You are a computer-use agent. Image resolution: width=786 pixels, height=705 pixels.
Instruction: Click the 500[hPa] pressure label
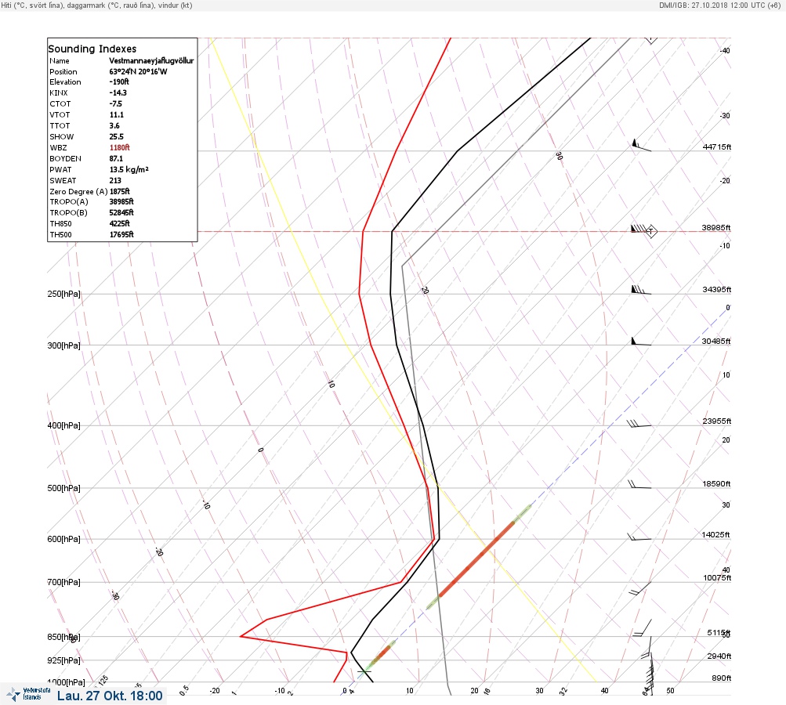pyautogui.click(x=63, y=488)
